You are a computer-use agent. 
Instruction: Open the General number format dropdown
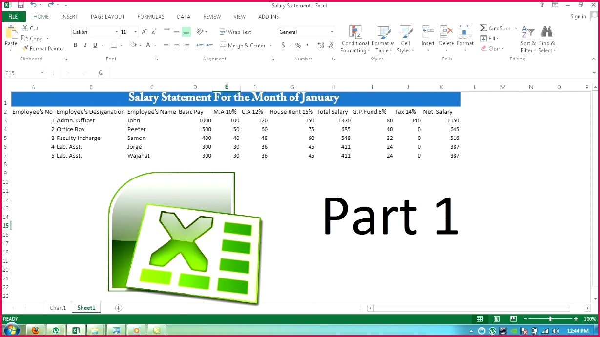332,32
